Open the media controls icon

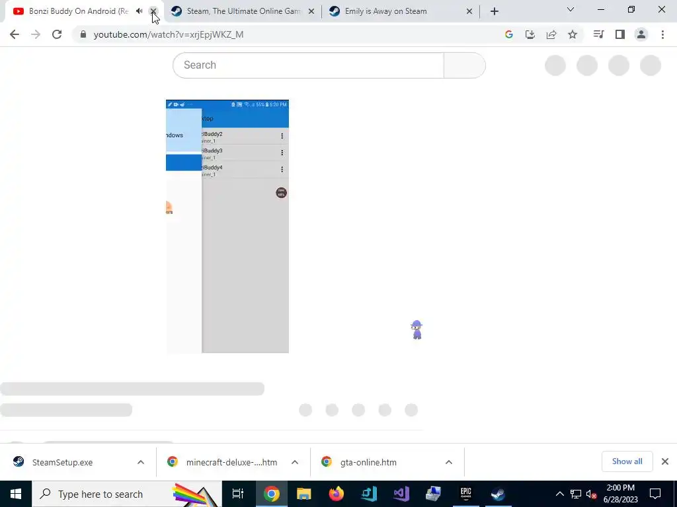click(x=598, y=34)
